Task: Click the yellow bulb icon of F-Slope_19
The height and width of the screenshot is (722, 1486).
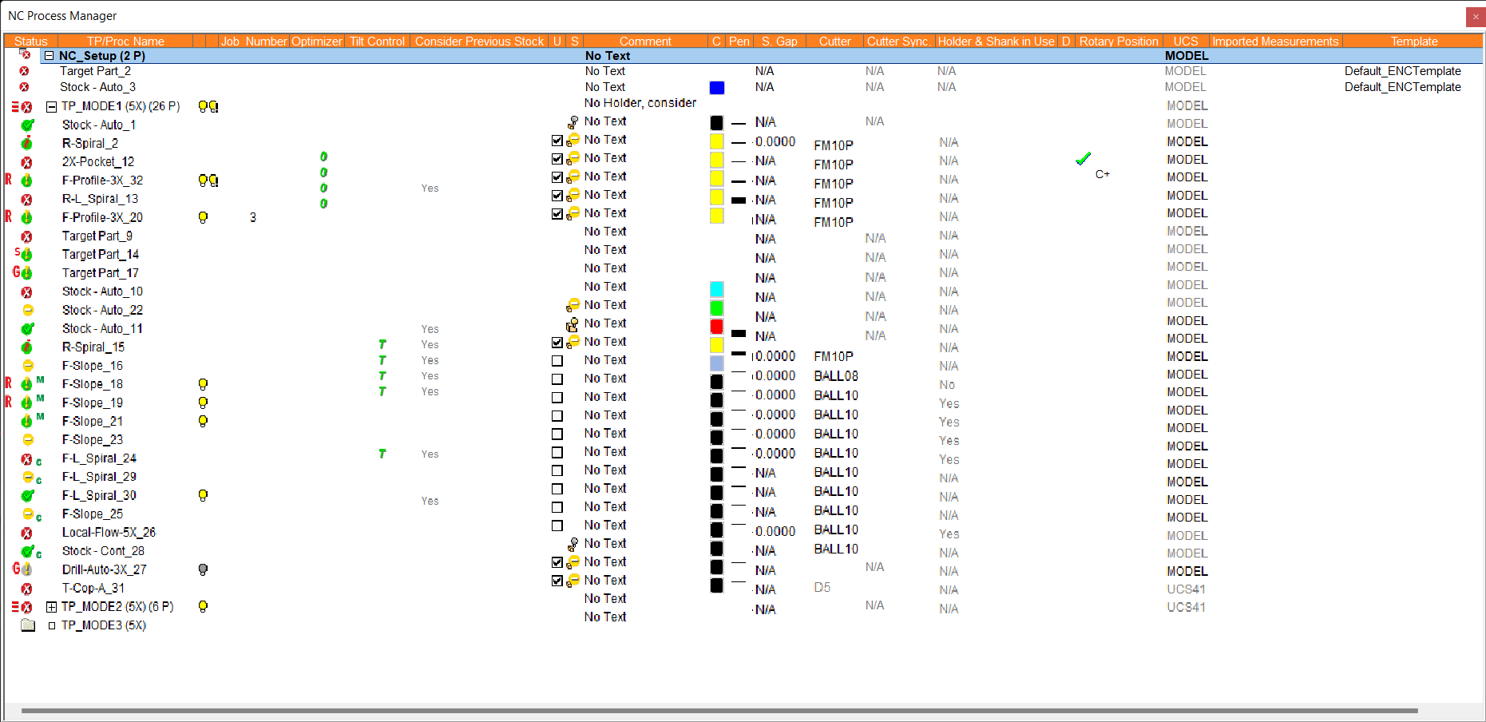Action: coord(203,403)
